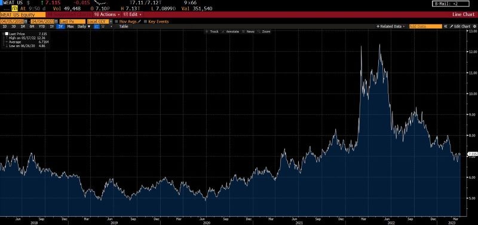Select the 1Y range tab

(x=52, y=26)
